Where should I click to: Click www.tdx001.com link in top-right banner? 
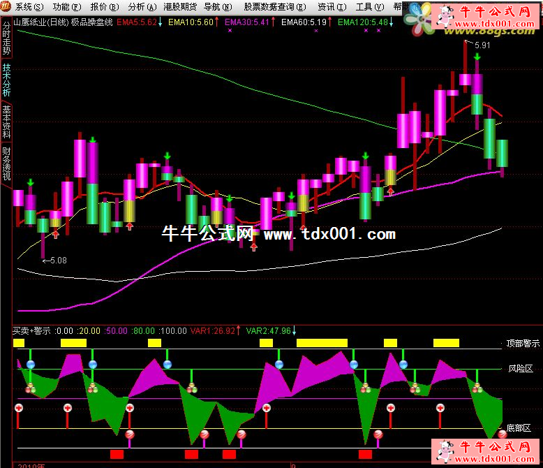[x=496, y=24]
